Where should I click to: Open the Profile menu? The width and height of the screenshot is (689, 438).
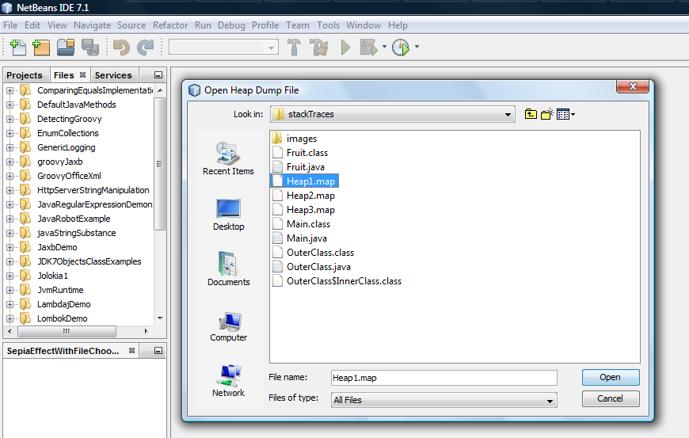[265, 25]
